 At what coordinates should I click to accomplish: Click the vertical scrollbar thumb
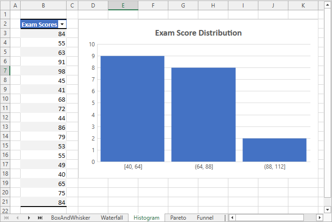[327, 103]
